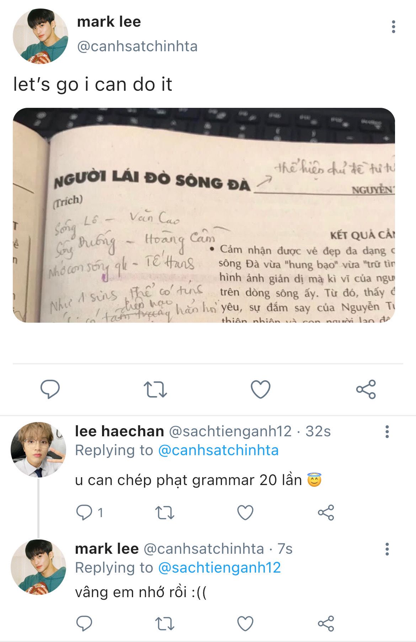Open more options on lee haechan's reply
Screen dimensions: 416x642
[387, 432]
